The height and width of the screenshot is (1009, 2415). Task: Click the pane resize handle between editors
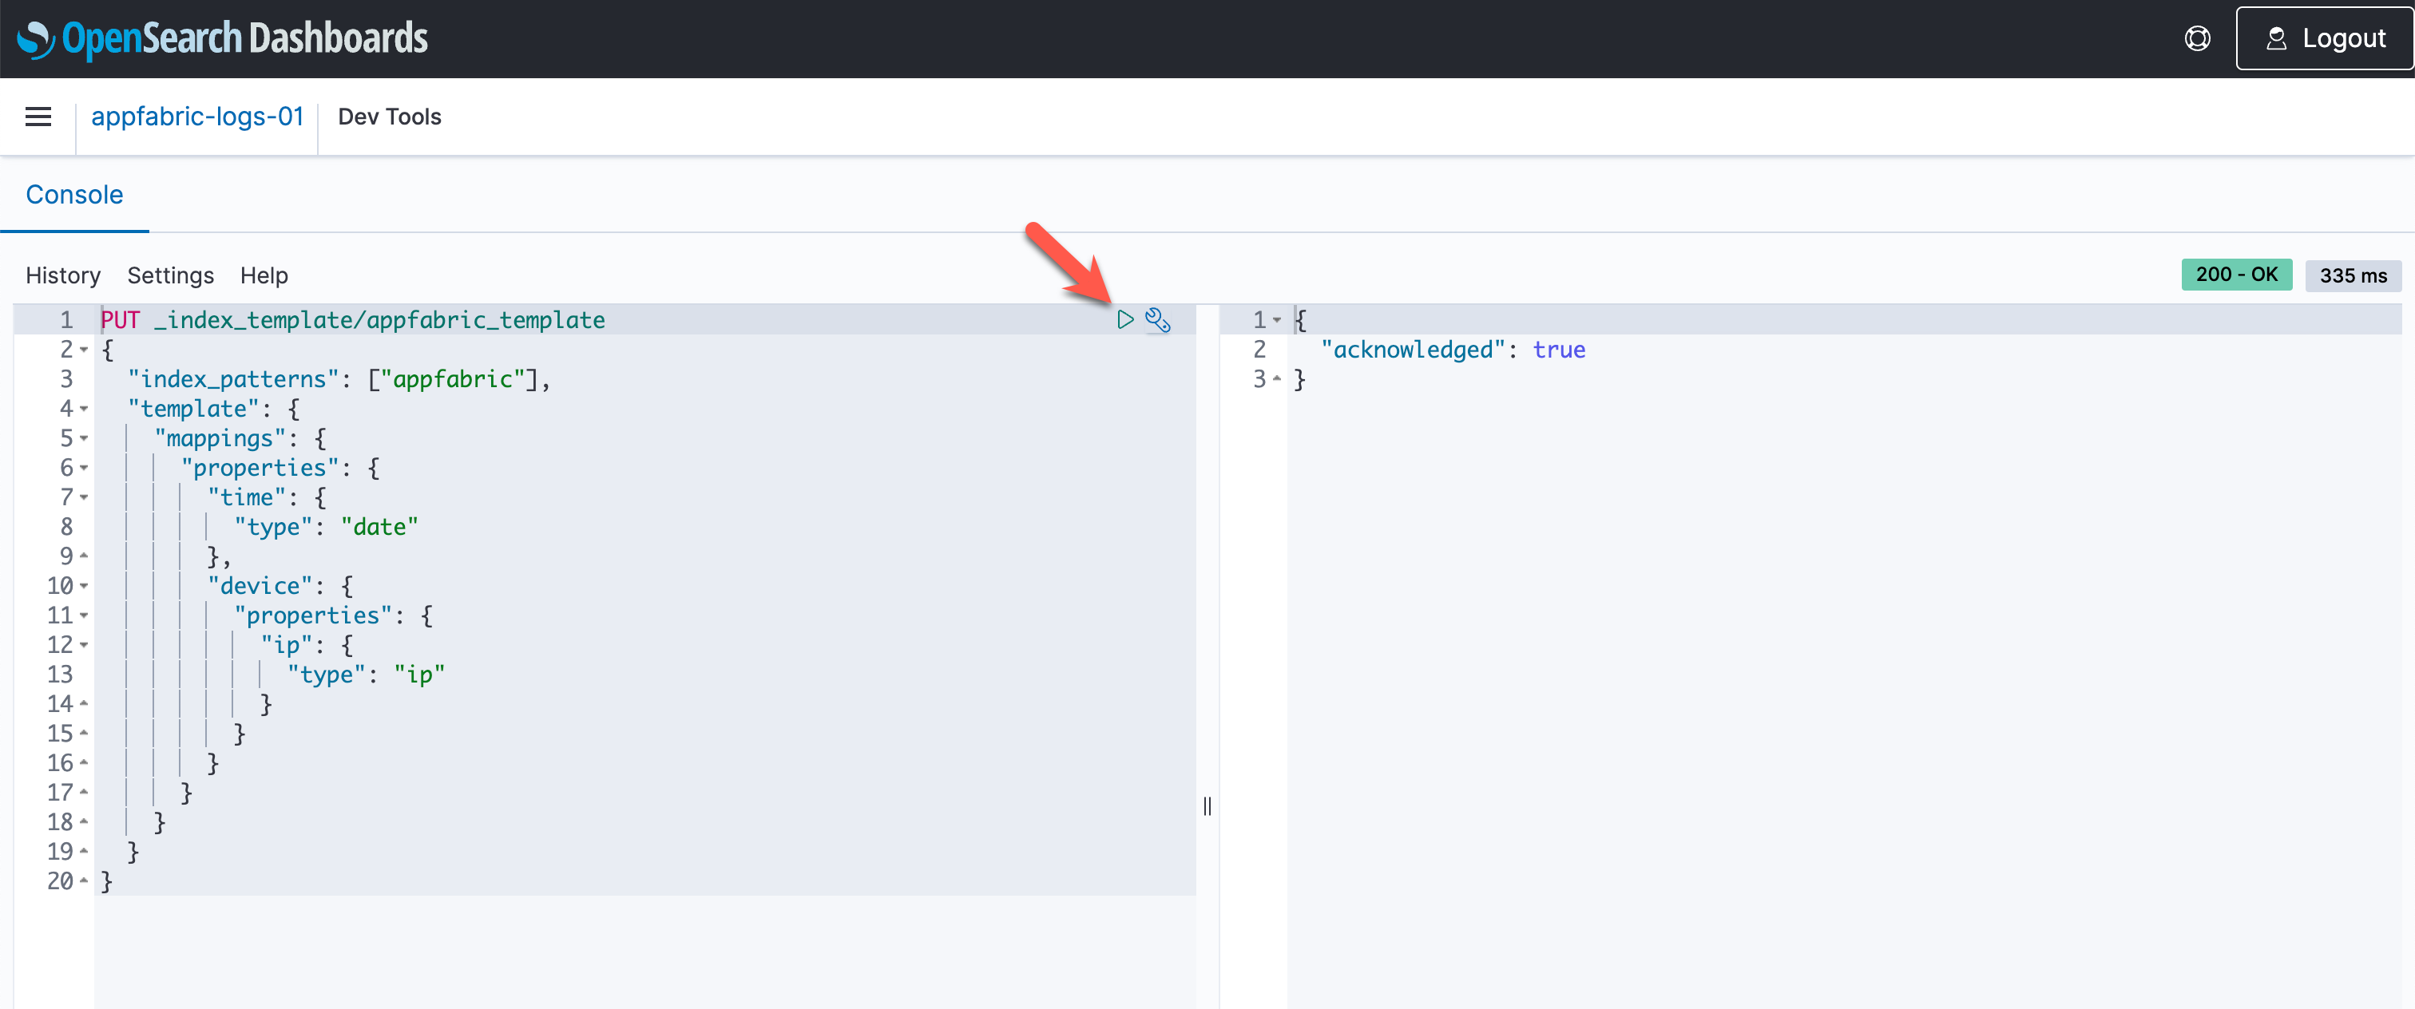coord(1207,805)
